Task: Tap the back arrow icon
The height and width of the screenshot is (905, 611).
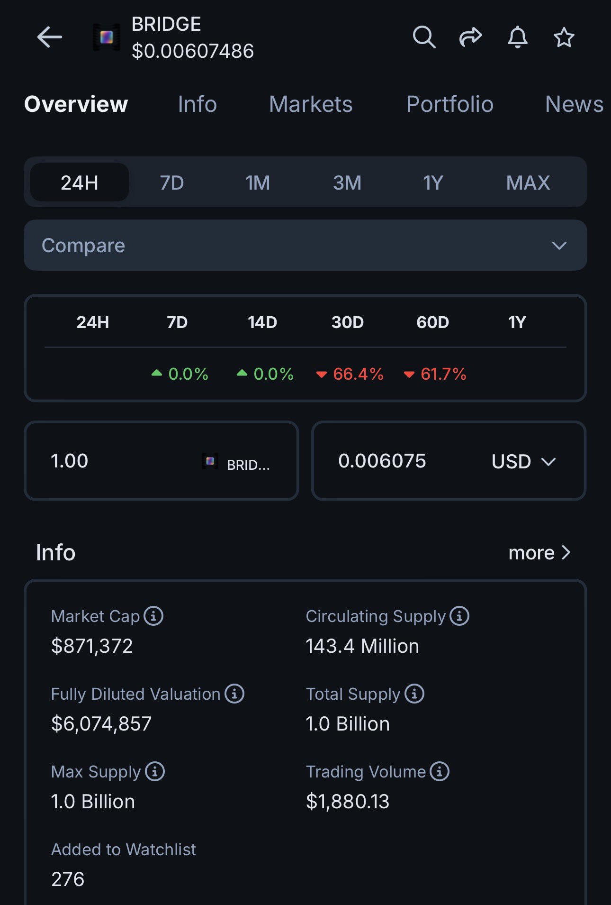Action: 50,37
